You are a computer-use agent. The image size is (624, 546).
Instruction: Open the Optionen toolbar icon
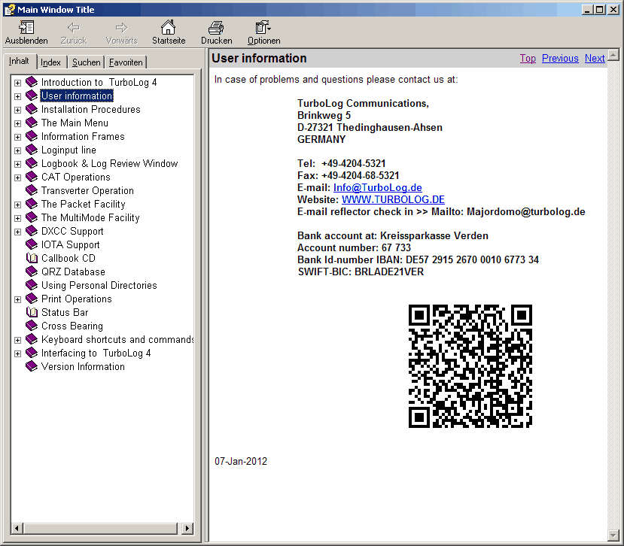click(x=263, y=27)
